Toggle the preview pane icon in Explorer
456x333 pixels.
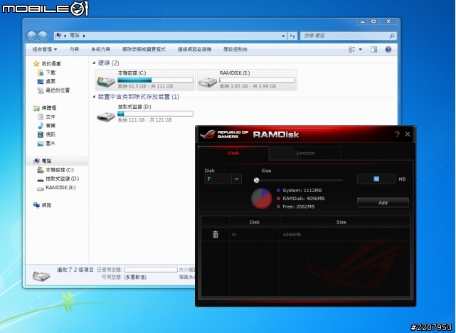click(x=373, y=49)
